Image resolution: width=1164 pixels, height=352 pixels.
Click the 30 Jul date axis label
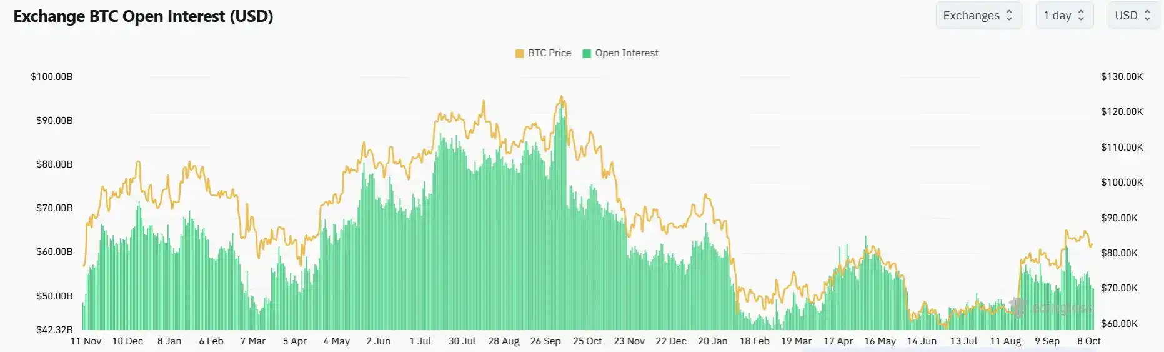[462, 341]
